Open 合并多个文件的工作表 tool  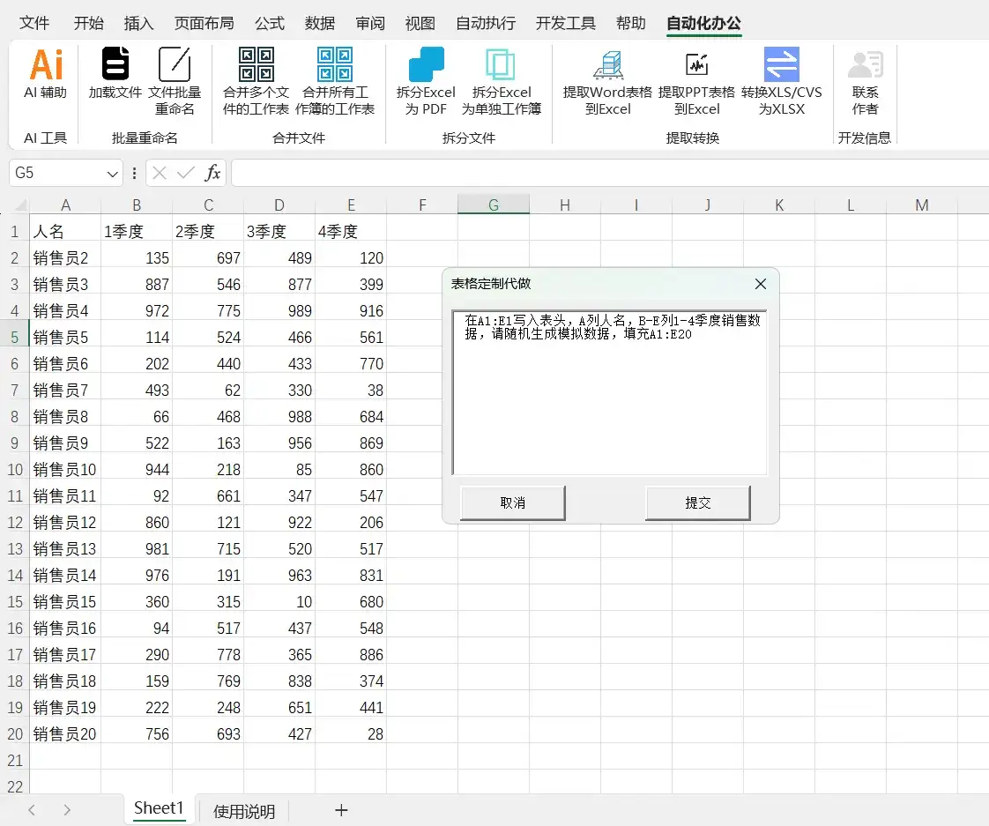pyautogui.click(x=255, y=79)
